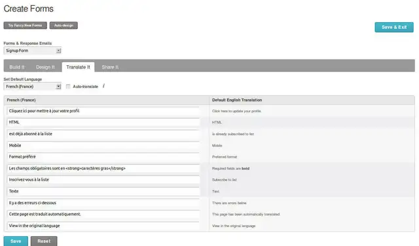Image resolution: width=419 pixels, height=246 pixels.
Task: Click the 'Forms & Response Emails' label
Action: point(27,43)
